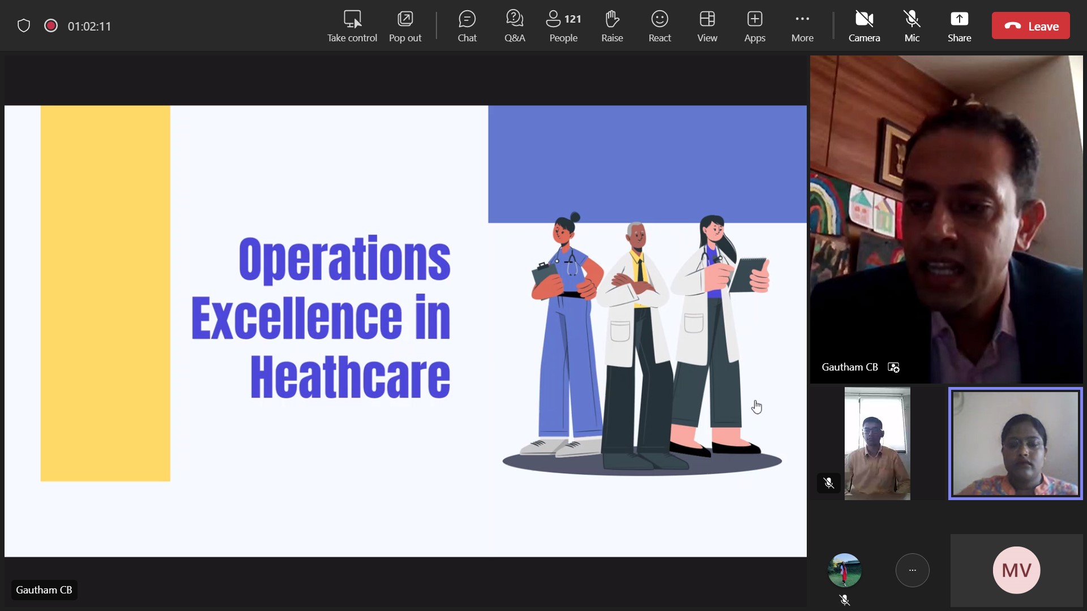Select the MV participant avatar tile
Viewport: 1087px width, 611px height.
pos(1016,570)
